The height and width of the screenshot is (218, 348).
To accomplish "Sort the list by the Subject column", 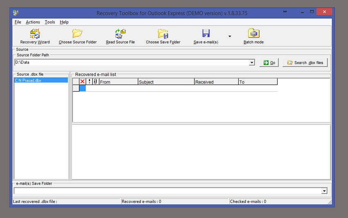I will [166, 82].
